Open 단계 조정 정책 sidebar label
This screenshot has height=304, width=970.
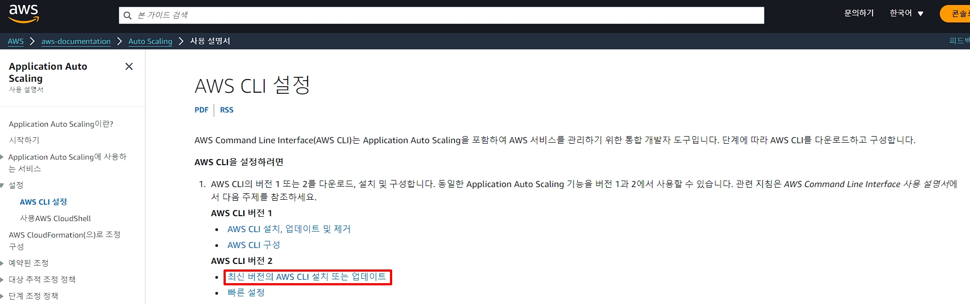(x=34, y=296)
